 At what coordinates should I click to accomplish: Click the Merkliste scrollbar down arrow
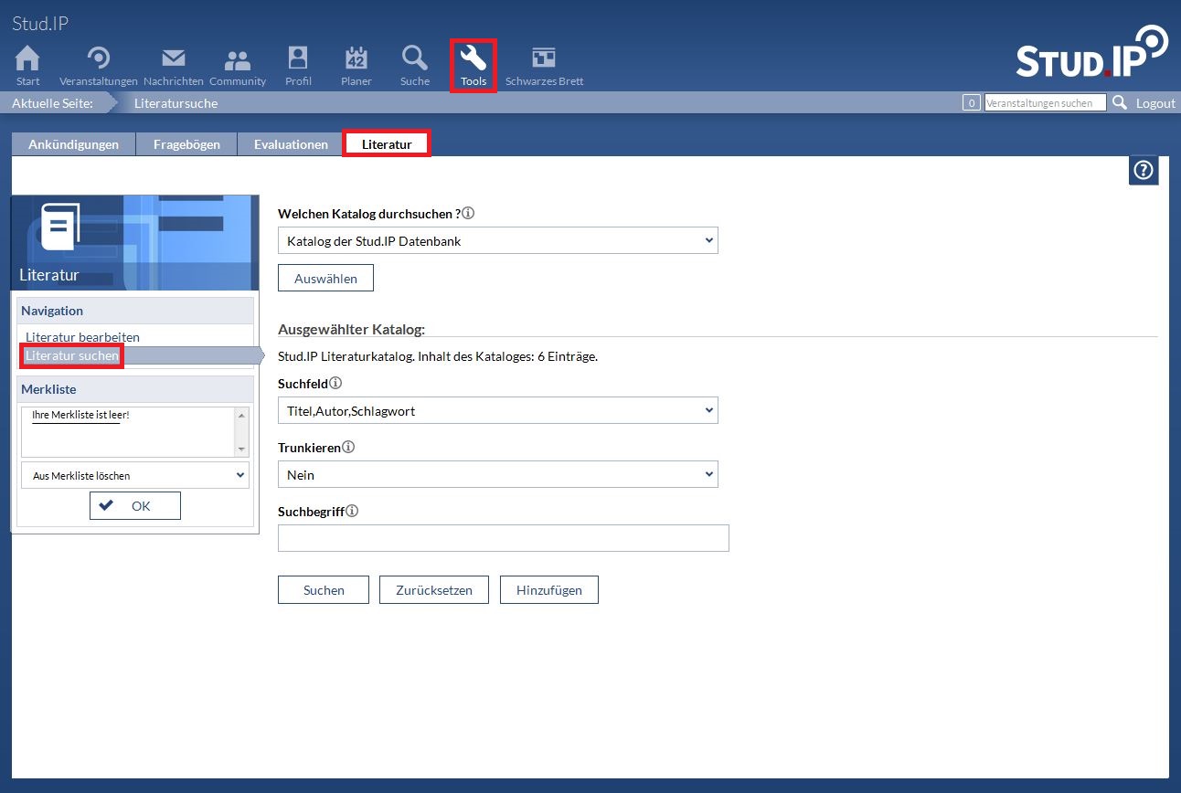(242, 449)
